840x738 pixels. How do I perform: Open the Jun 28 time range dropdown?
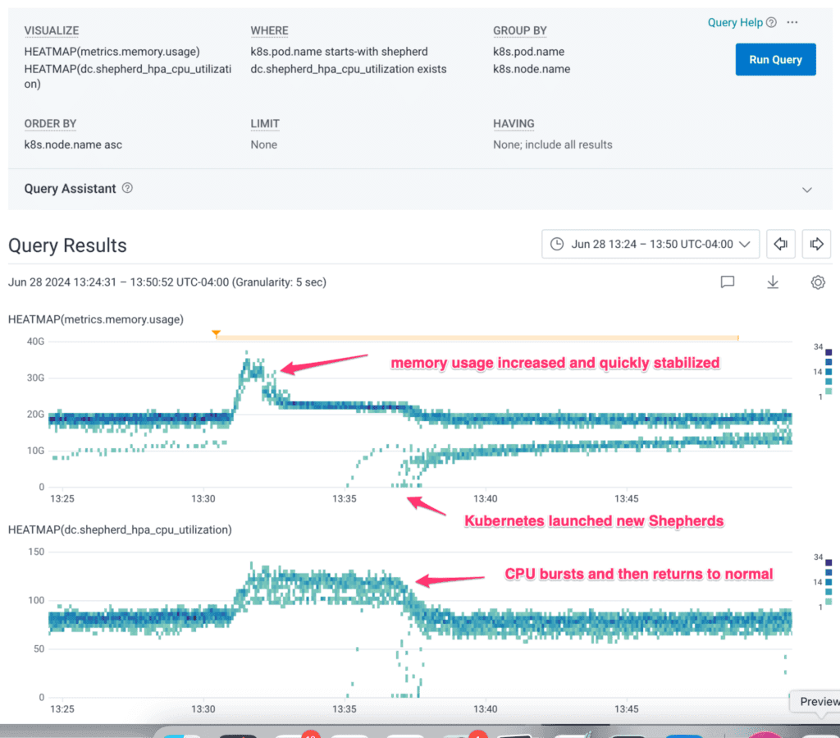coord(651,244)
